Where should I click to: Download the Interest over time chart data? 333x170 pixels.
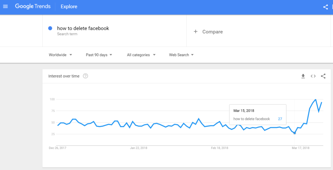tap(303, 76)
